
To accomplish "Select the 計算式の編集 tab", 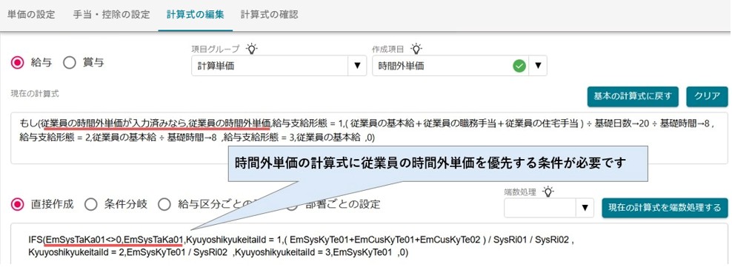I will tap(195, 15).
